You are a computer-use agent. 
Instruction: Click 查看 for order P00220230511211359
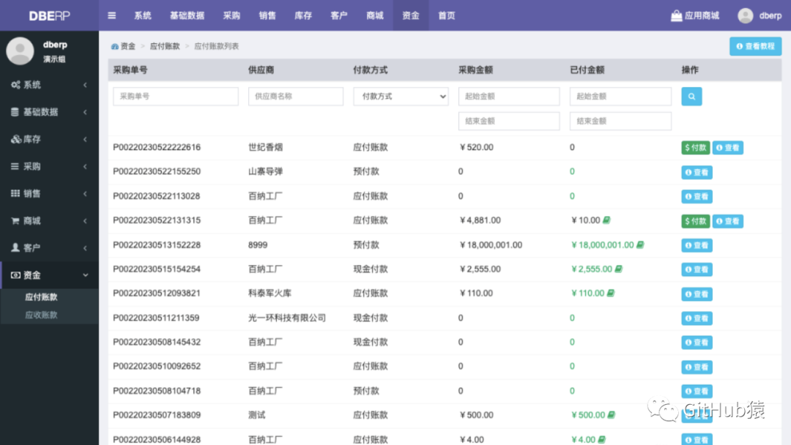pos(697,318)
